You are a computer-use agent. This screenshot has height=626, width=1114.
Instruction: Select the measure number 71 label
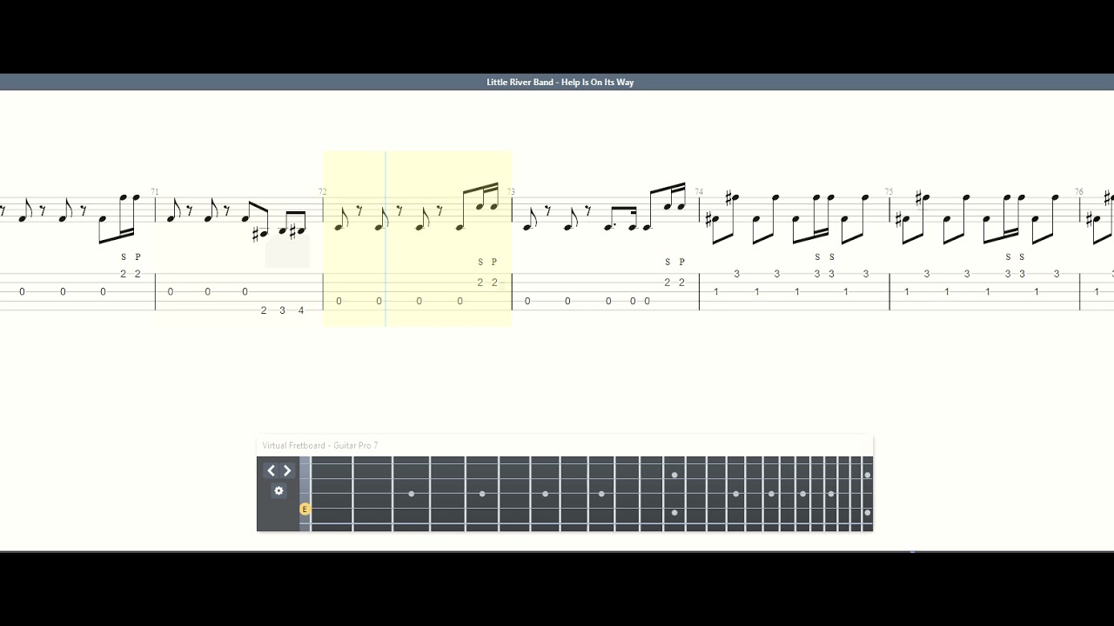[155, 192]
